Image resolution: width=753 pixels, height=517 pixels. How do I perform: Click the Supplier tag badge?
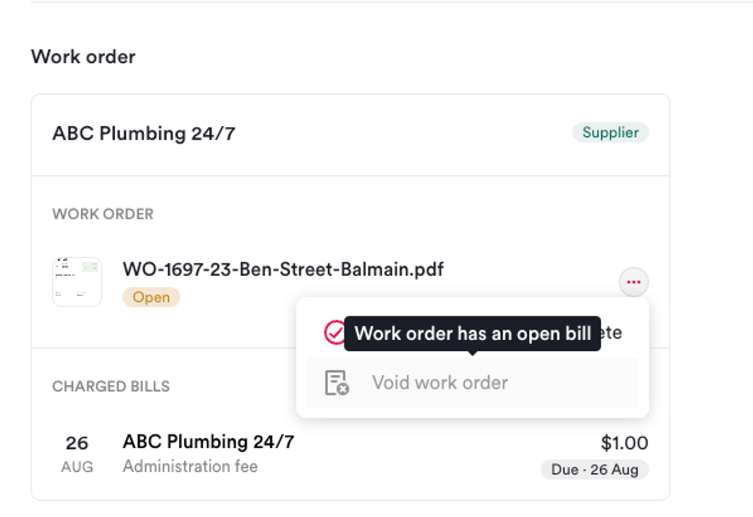click(x=611, y=133)
